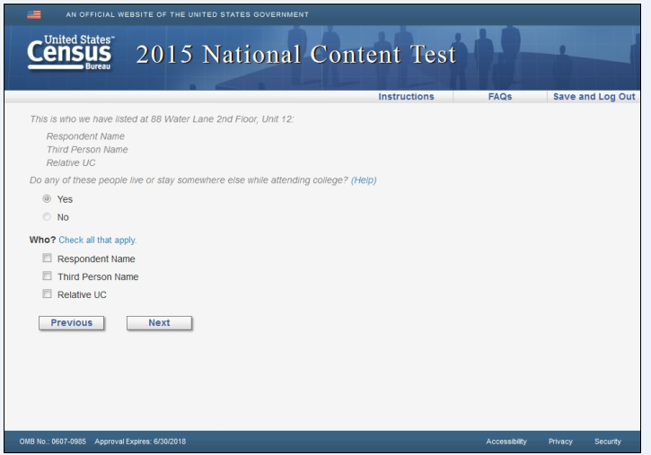The width and height of the screenshot is (651, 455).
Task: Select the Yes radio button
Action: tap(47, 198)
